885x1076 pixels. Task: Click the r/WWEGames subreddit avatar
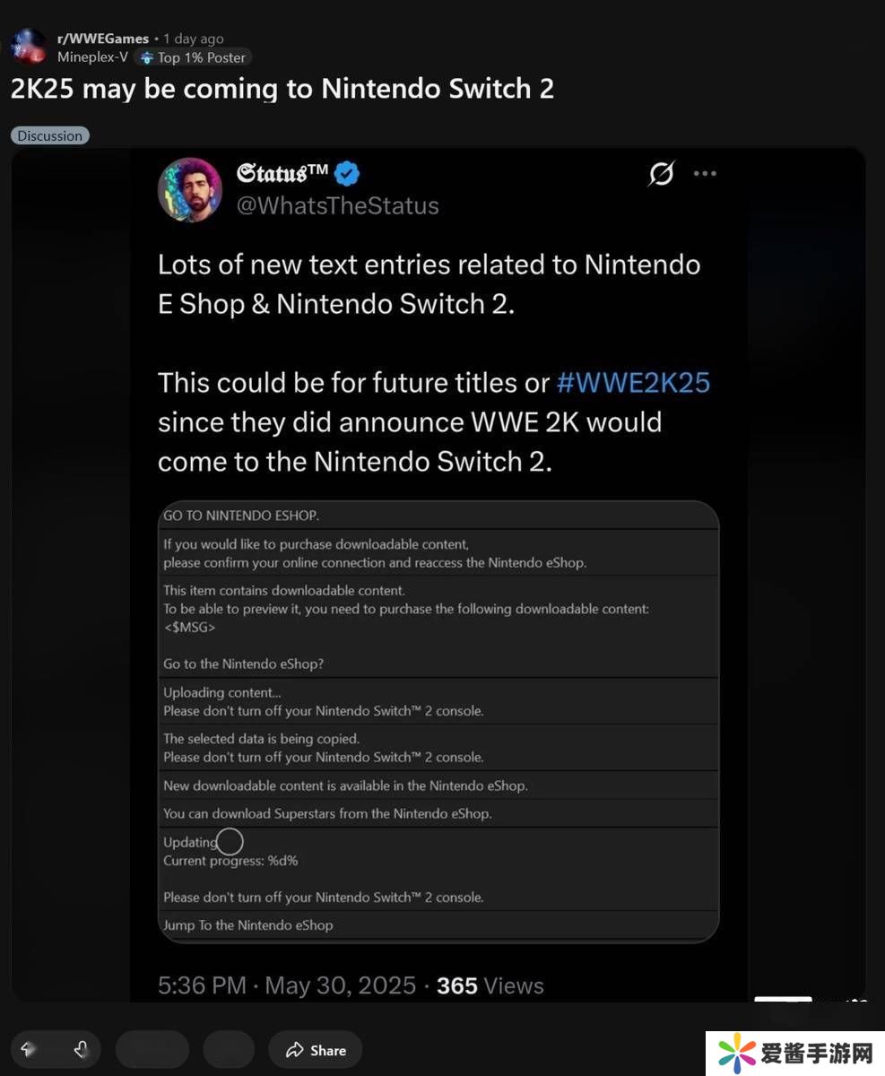pos(28,47)
